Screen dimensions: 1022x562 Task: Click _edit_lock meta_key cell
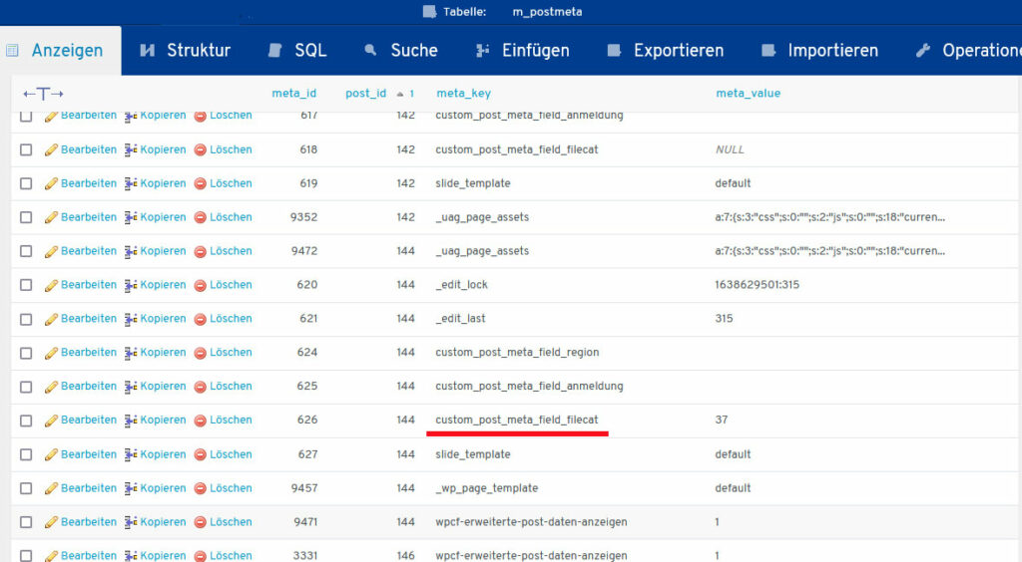click(461, 285)
